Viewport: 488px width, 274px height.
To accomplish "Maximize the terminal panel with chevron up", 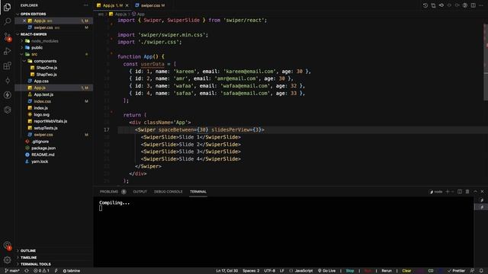I will (475, 192).
